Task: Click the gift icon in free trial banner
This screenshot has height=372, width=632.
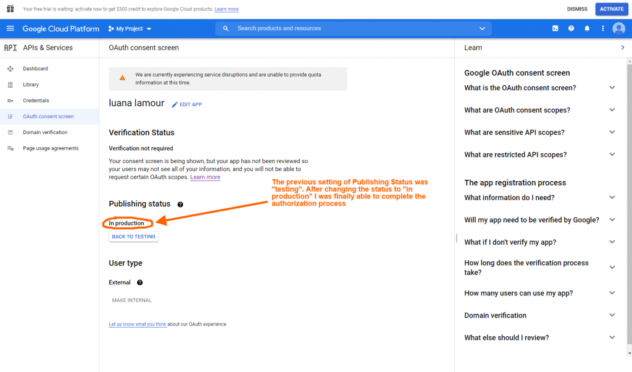Action: [10, 9]
